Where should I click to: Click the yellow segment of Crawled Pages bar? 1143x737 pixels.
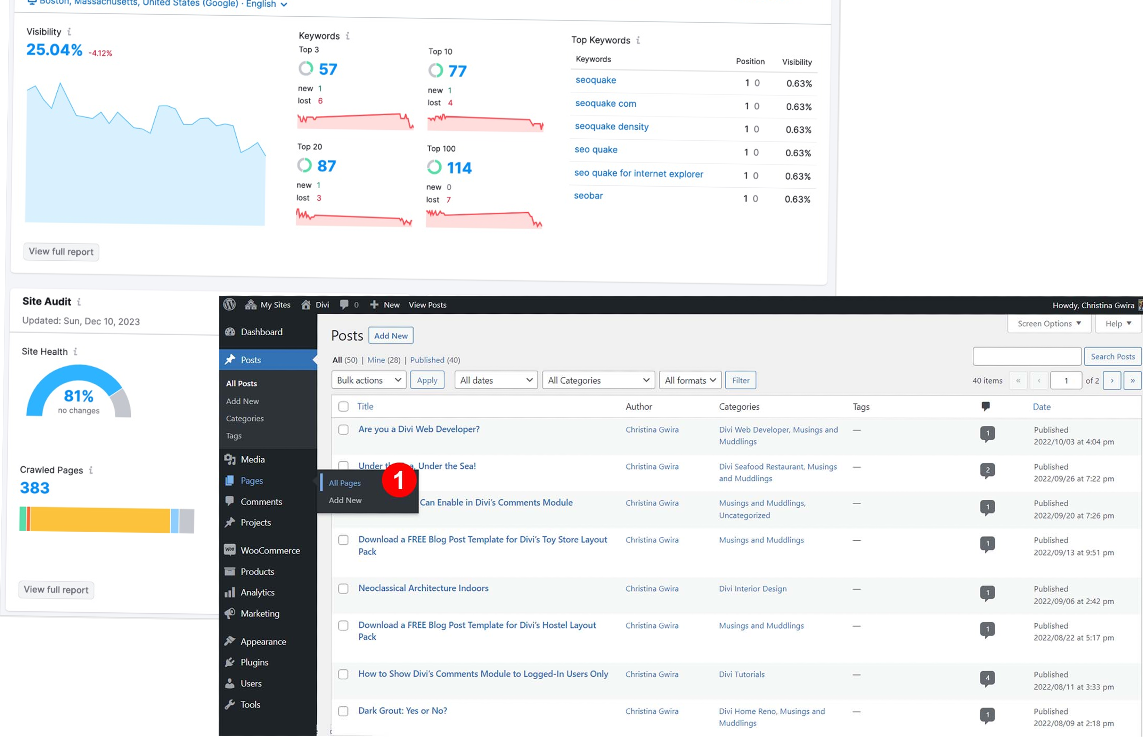pyautogui.click(x=100, y=520)
